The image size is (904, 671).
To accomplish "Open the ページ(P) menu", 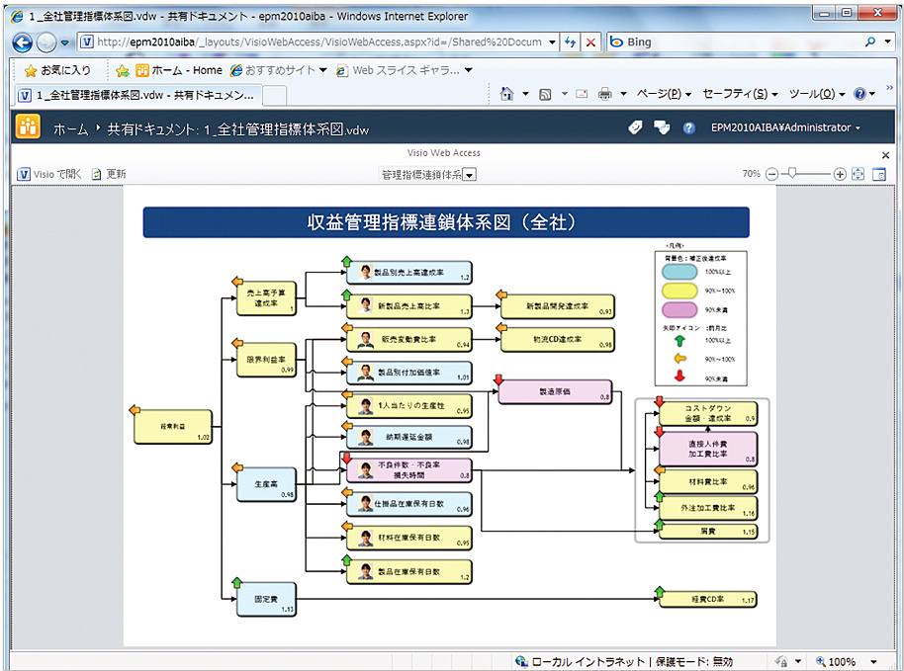I will (x=663, y=94).
